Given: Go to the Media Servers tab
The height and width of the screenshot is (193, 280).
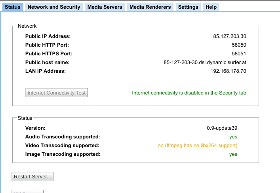Looking at the screenshot, I should [105, 7].
